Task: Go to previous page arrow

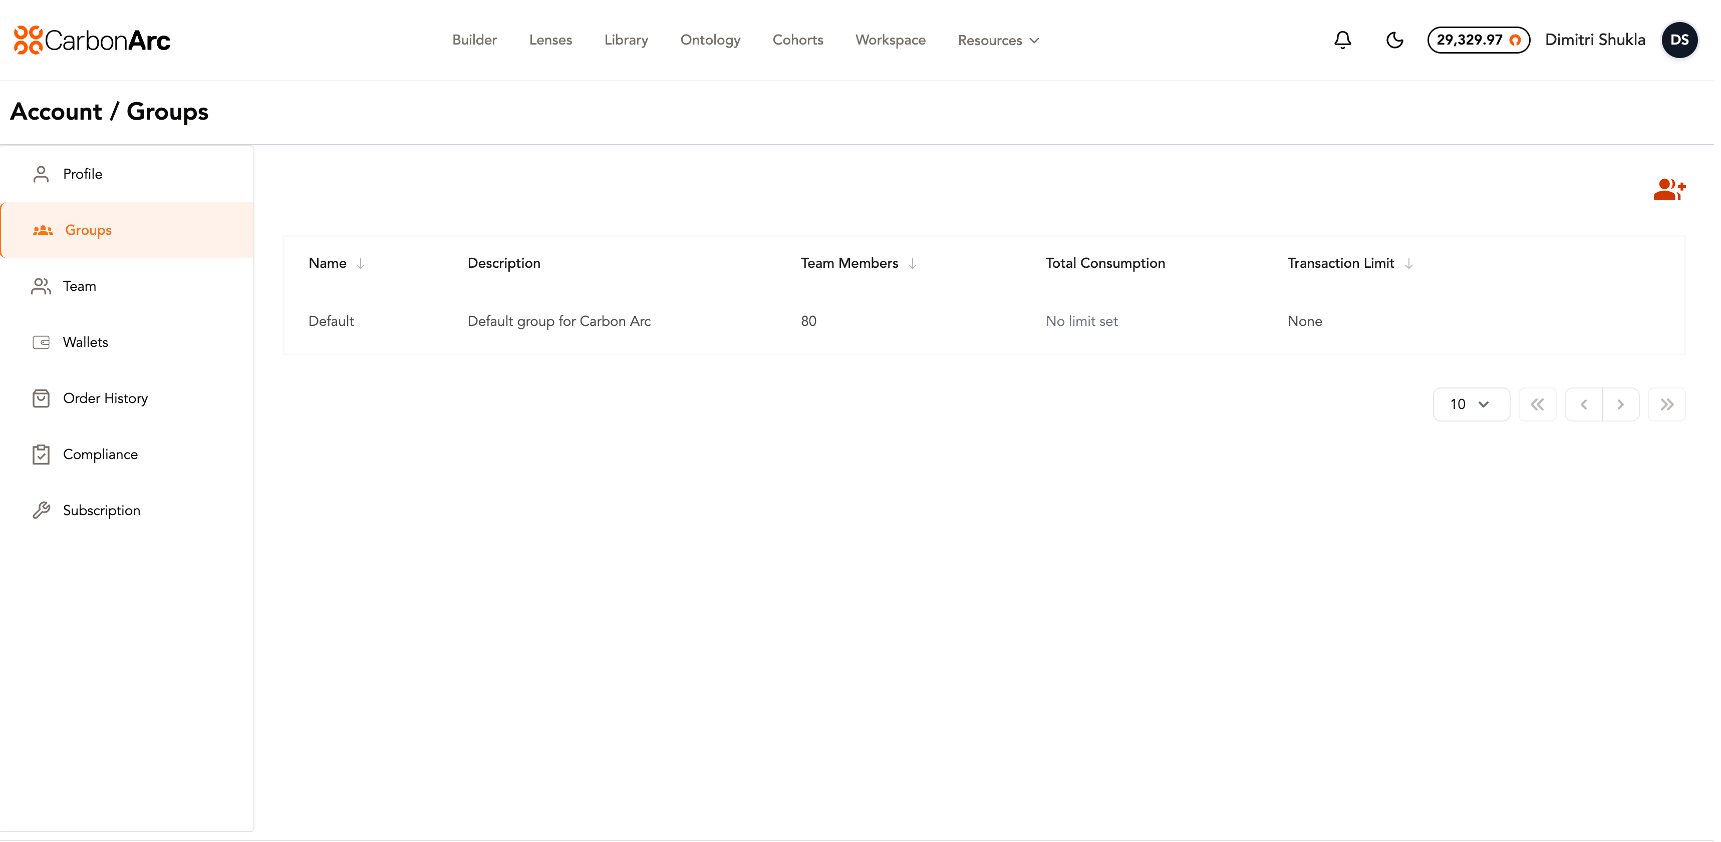Action: click(x=1583, y=404)
